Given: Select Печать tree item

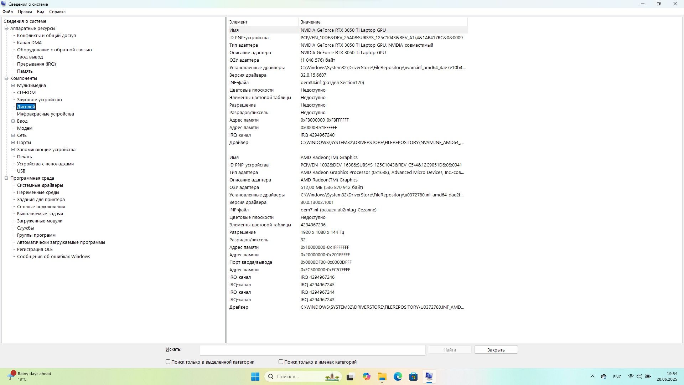Looking at the screenshot, I should click(x=25, y=157).
